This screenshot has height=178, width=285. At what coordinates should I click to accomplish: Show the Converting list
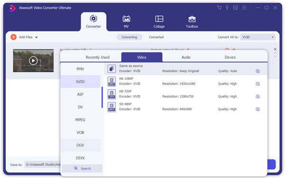129,37
